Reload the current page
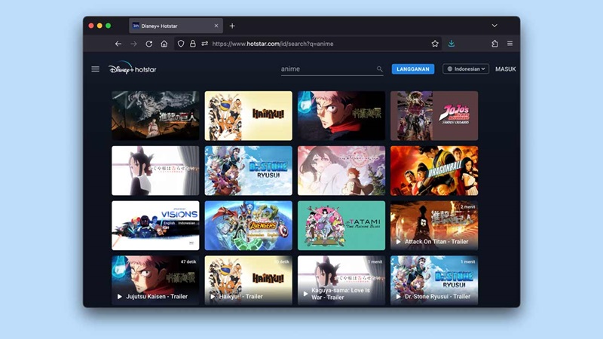This screenshot has height=339, width=603. coord(149,44)
